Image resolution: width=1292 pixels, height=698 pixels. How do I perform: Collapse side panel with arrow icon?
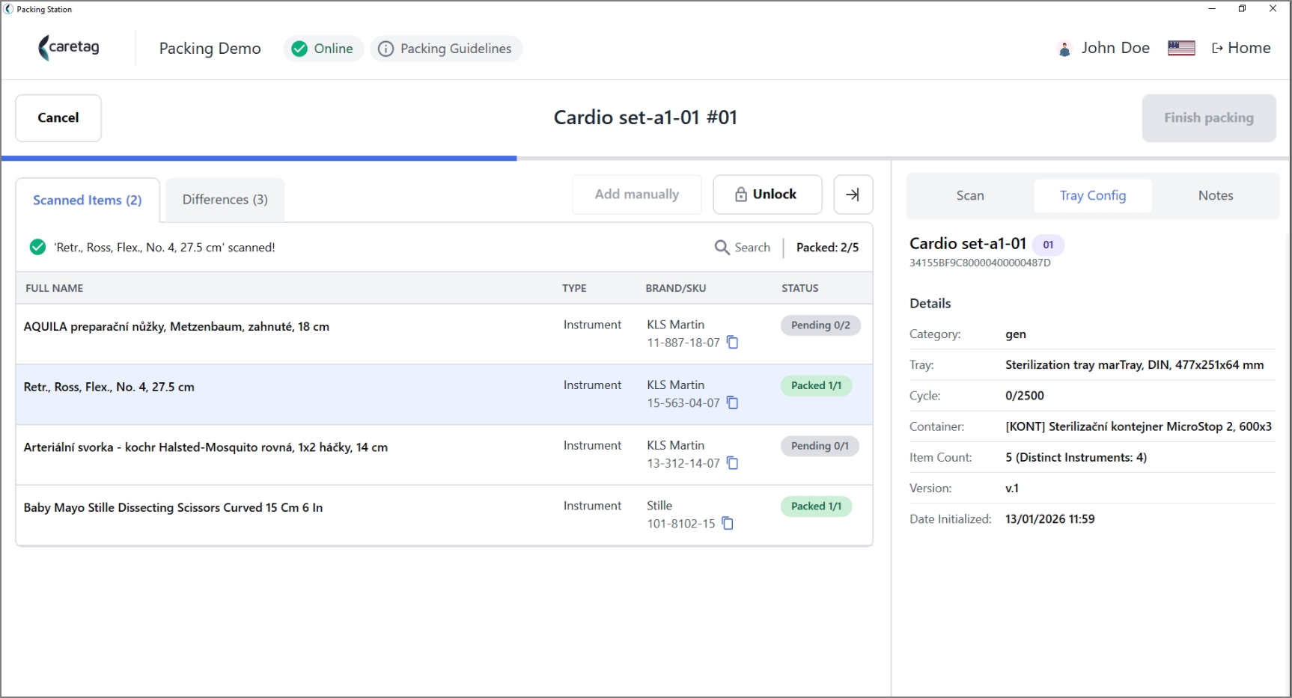[853, 195]
